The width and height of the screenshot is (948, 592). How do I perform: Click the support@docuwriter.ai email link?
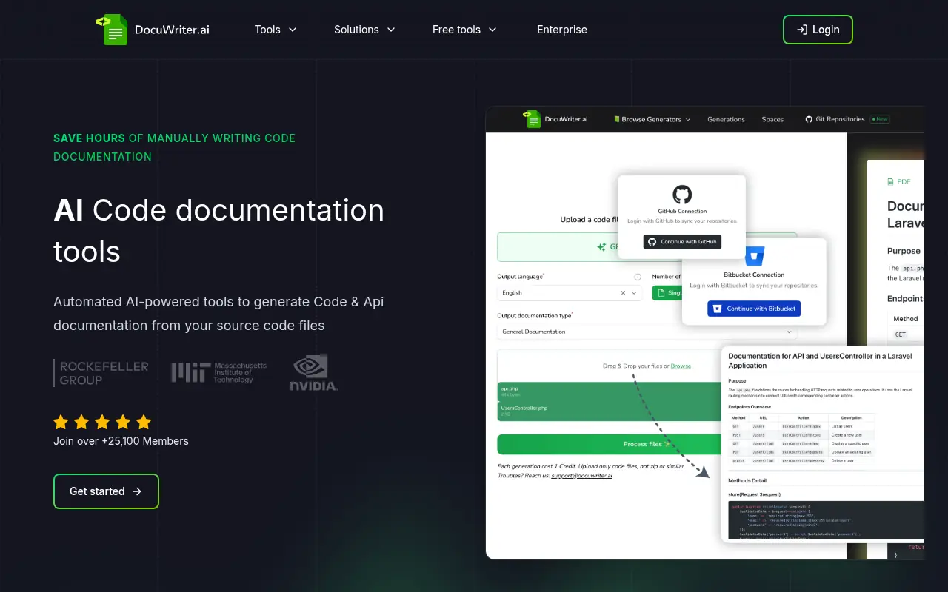pos(582,475)
